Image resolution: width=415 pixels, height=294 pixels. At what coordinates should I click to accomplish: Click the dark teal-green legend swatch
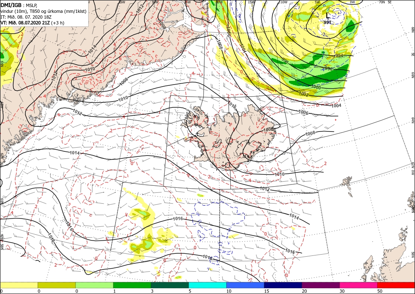click(170, 285)
